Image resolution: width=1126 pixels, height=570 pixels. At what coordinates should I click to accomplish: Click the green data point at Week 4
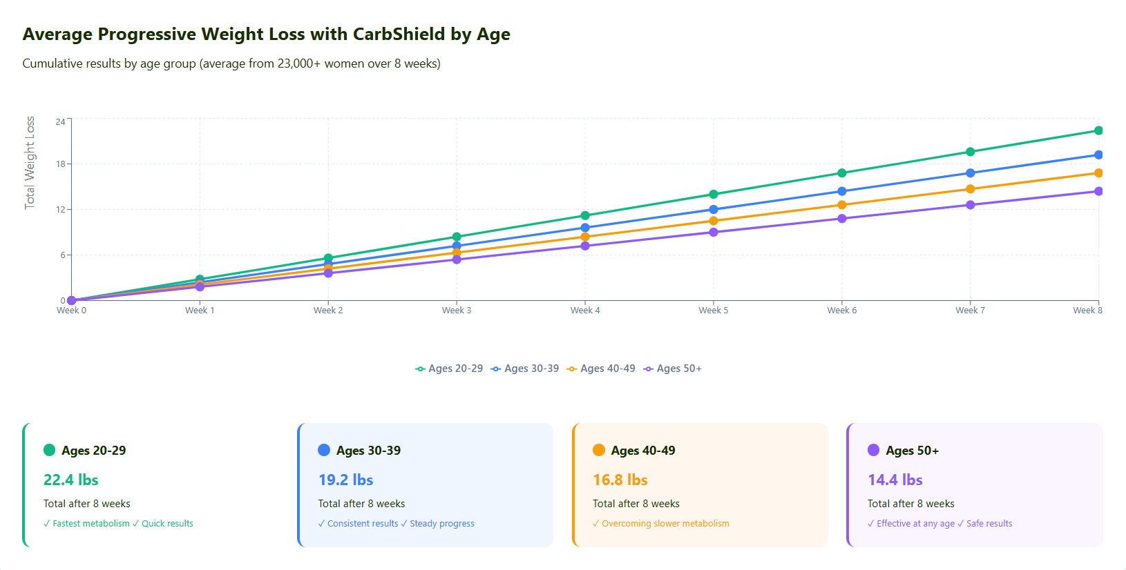click(x=585, y=215)
